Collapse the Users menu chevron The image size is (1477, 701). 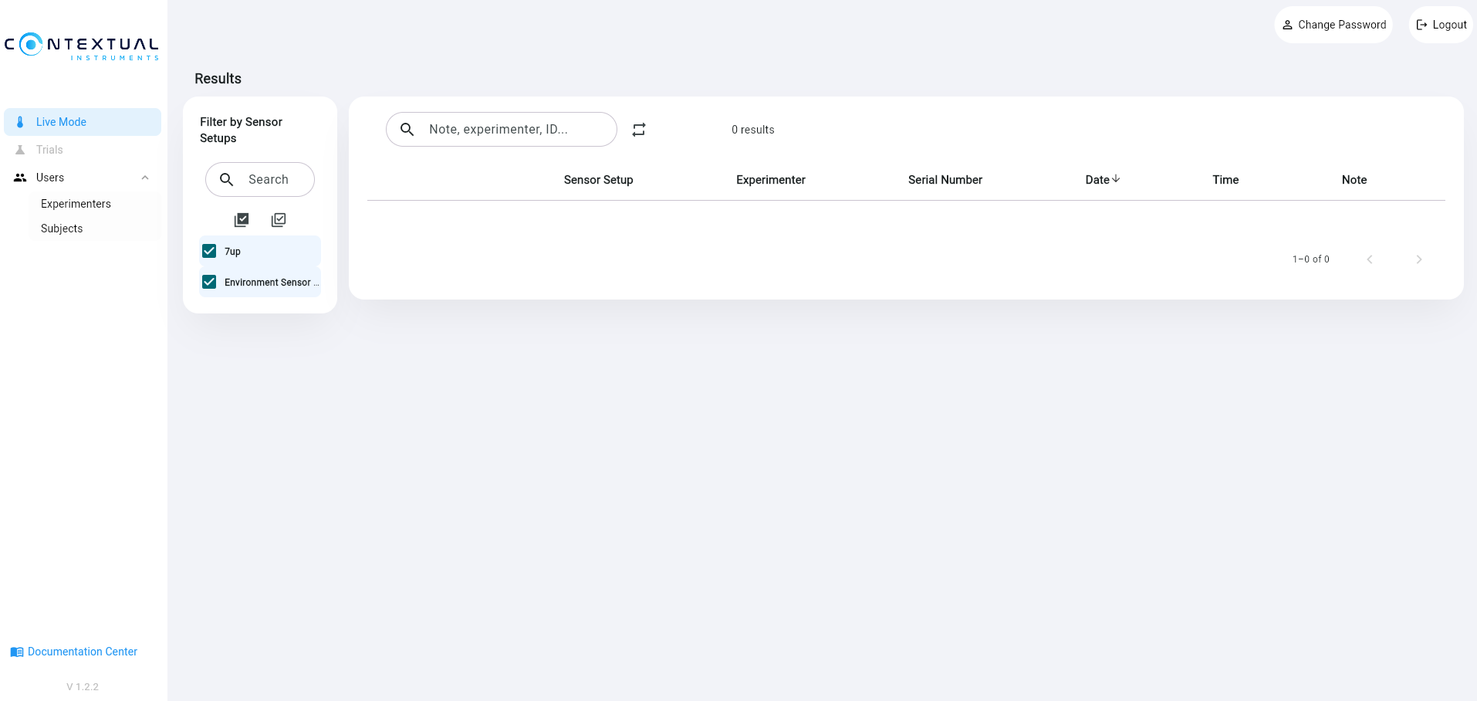pyautogui.click(x=145, y=178)
